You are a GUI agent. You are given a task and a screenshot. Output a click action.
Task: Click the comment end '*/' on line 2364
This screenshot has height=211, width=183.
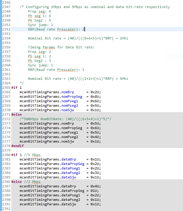[22, 83]
